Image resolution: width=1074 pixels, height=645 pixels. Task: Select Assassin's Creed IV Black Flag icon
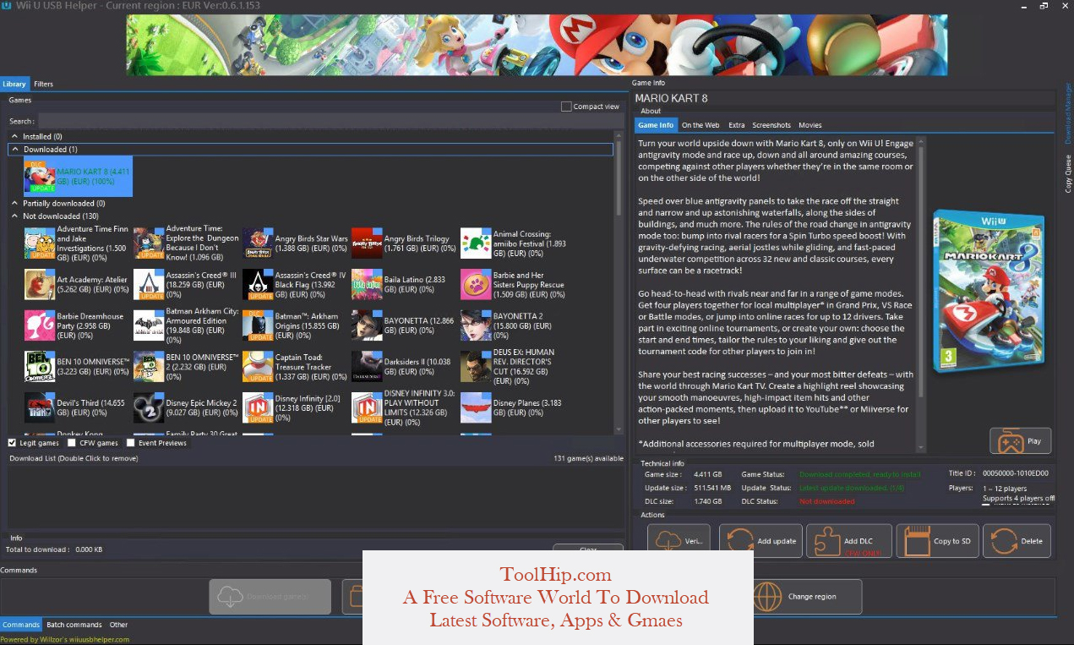258,285
